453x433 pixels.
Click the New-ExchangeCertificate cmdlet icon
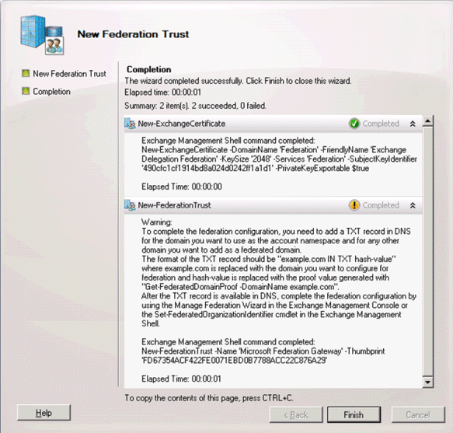[130, 124]
